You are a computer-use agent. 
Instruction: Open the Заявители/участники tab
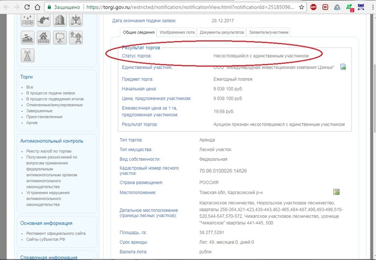click(268, 32)
